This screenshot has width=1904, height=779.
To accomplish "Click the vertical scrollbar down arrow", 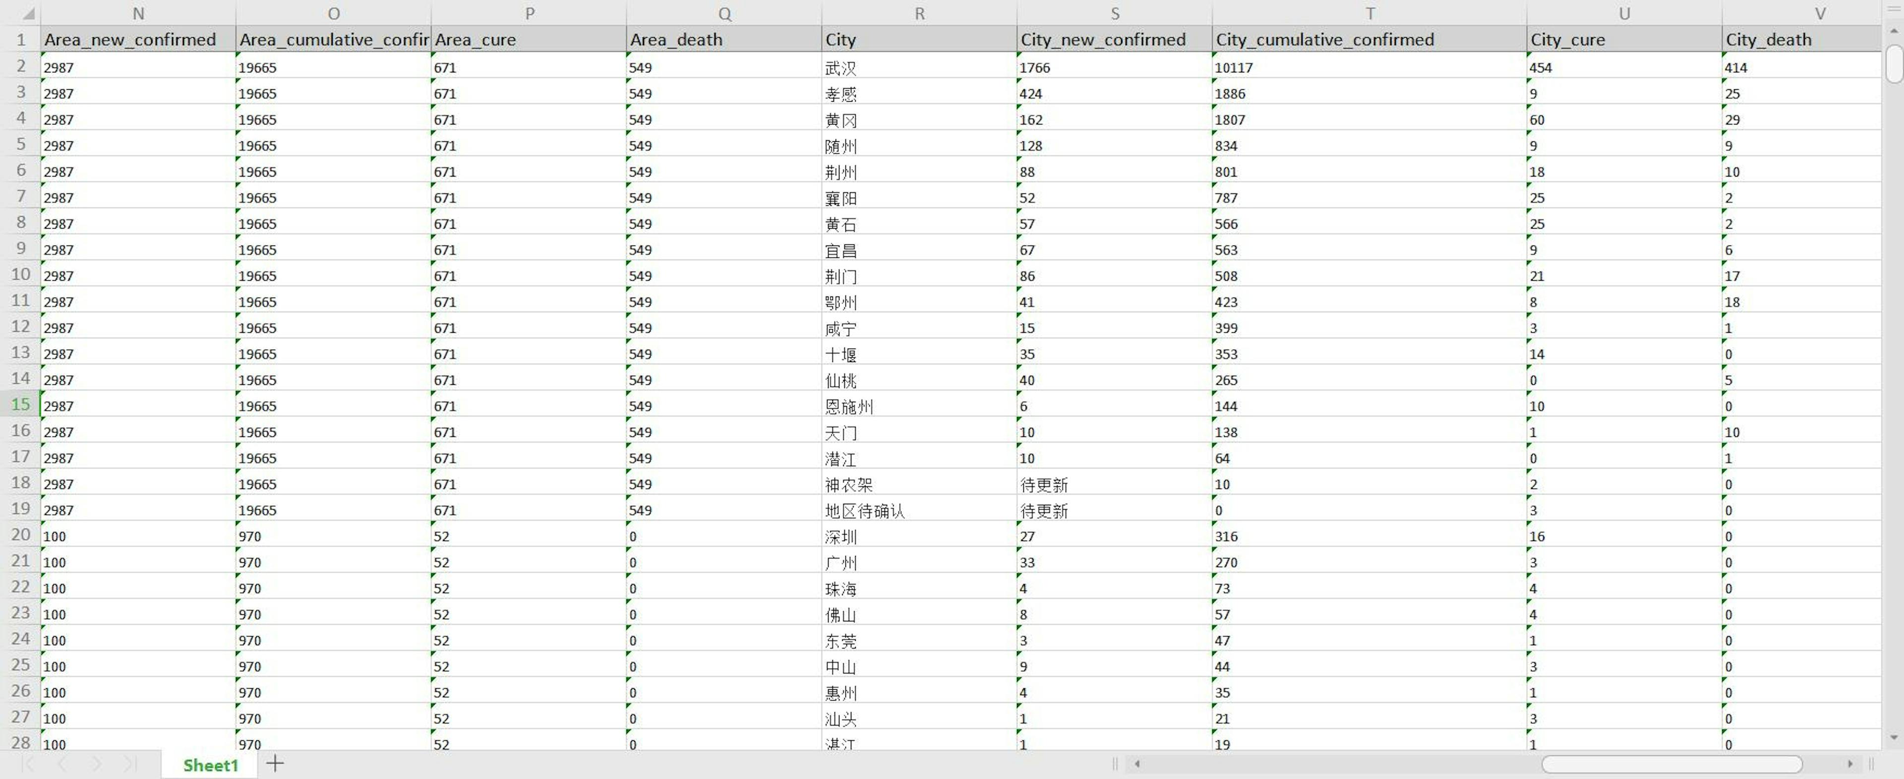I will coord(1894,737).
